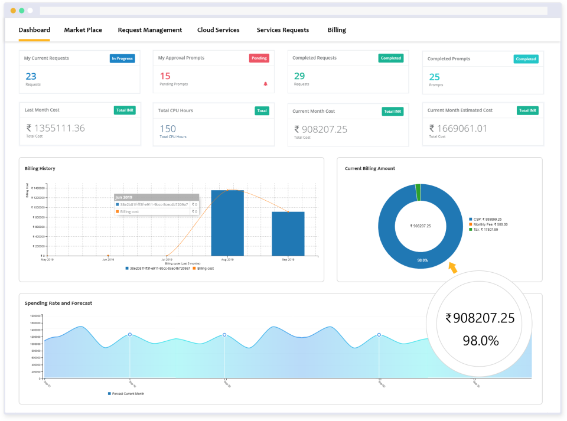Click the yellow arrow pointing at the donut chart

[x=452, y=267]
